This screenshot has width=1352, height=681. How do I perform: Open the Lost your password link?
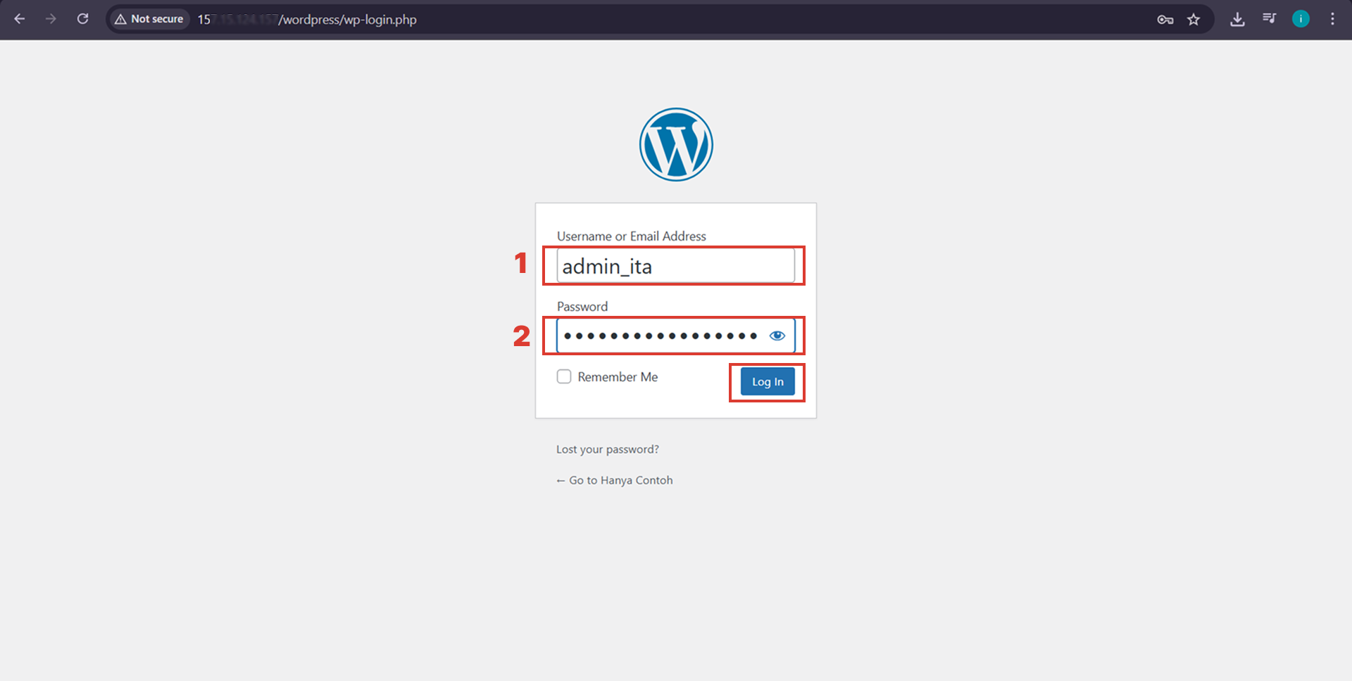(x=607, y=449)
